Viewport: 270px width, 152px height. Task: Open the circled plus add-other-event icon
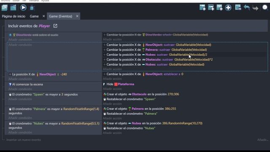[x=228, y=8]
